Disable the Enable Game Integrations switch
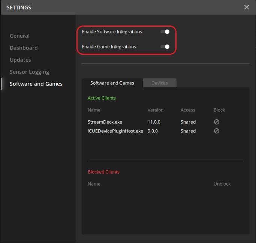The height and width of the screenshot is (243, 256). click(x=165, y=47)
